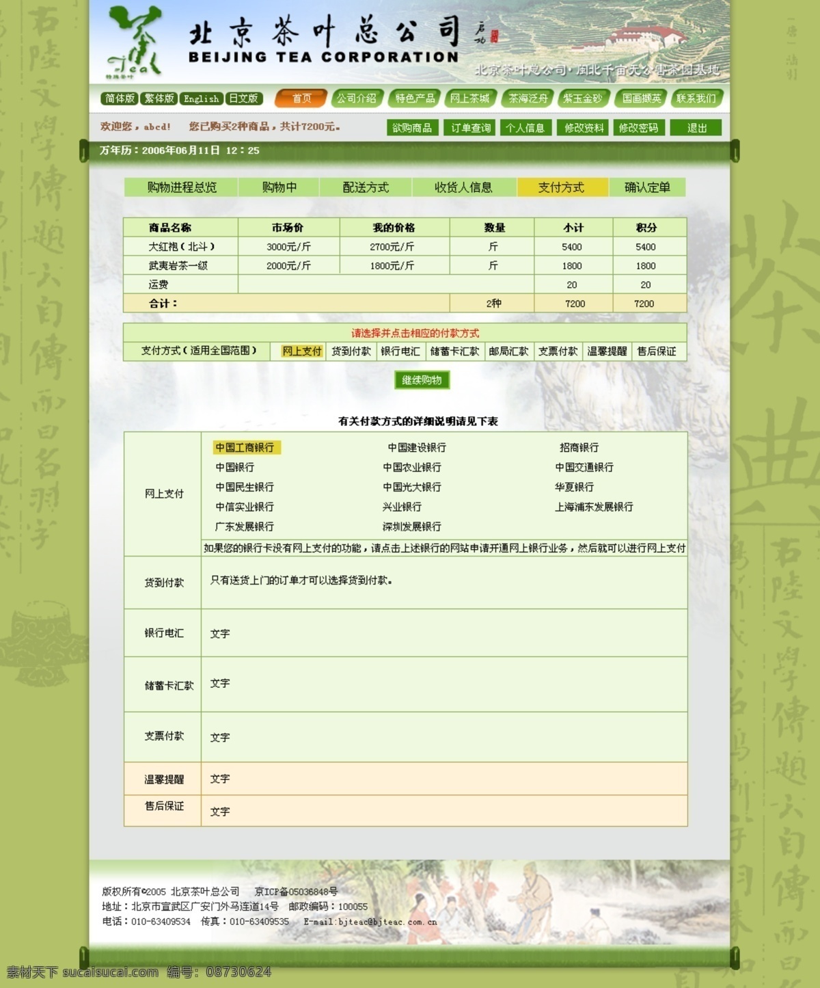Select the 购物进程总览 step tab
The height and width of the screenshot is (988, 820).
181,187
